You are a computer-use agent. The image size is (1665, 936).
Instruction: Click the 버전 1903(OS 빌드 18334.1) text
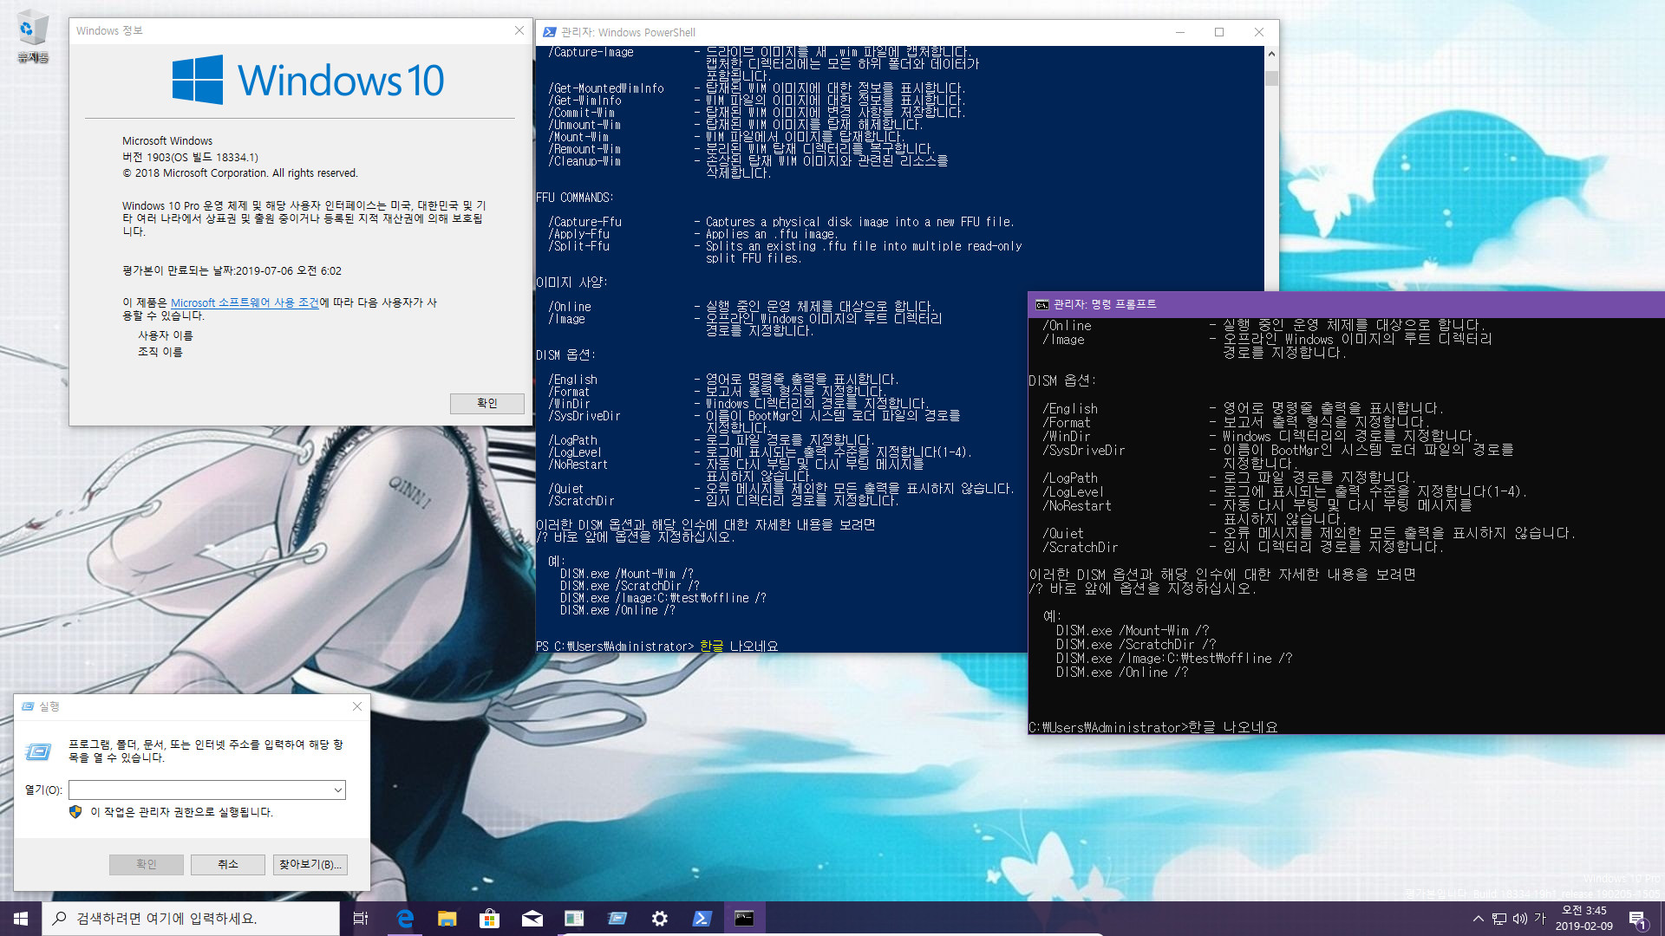(x=190, y=157)
